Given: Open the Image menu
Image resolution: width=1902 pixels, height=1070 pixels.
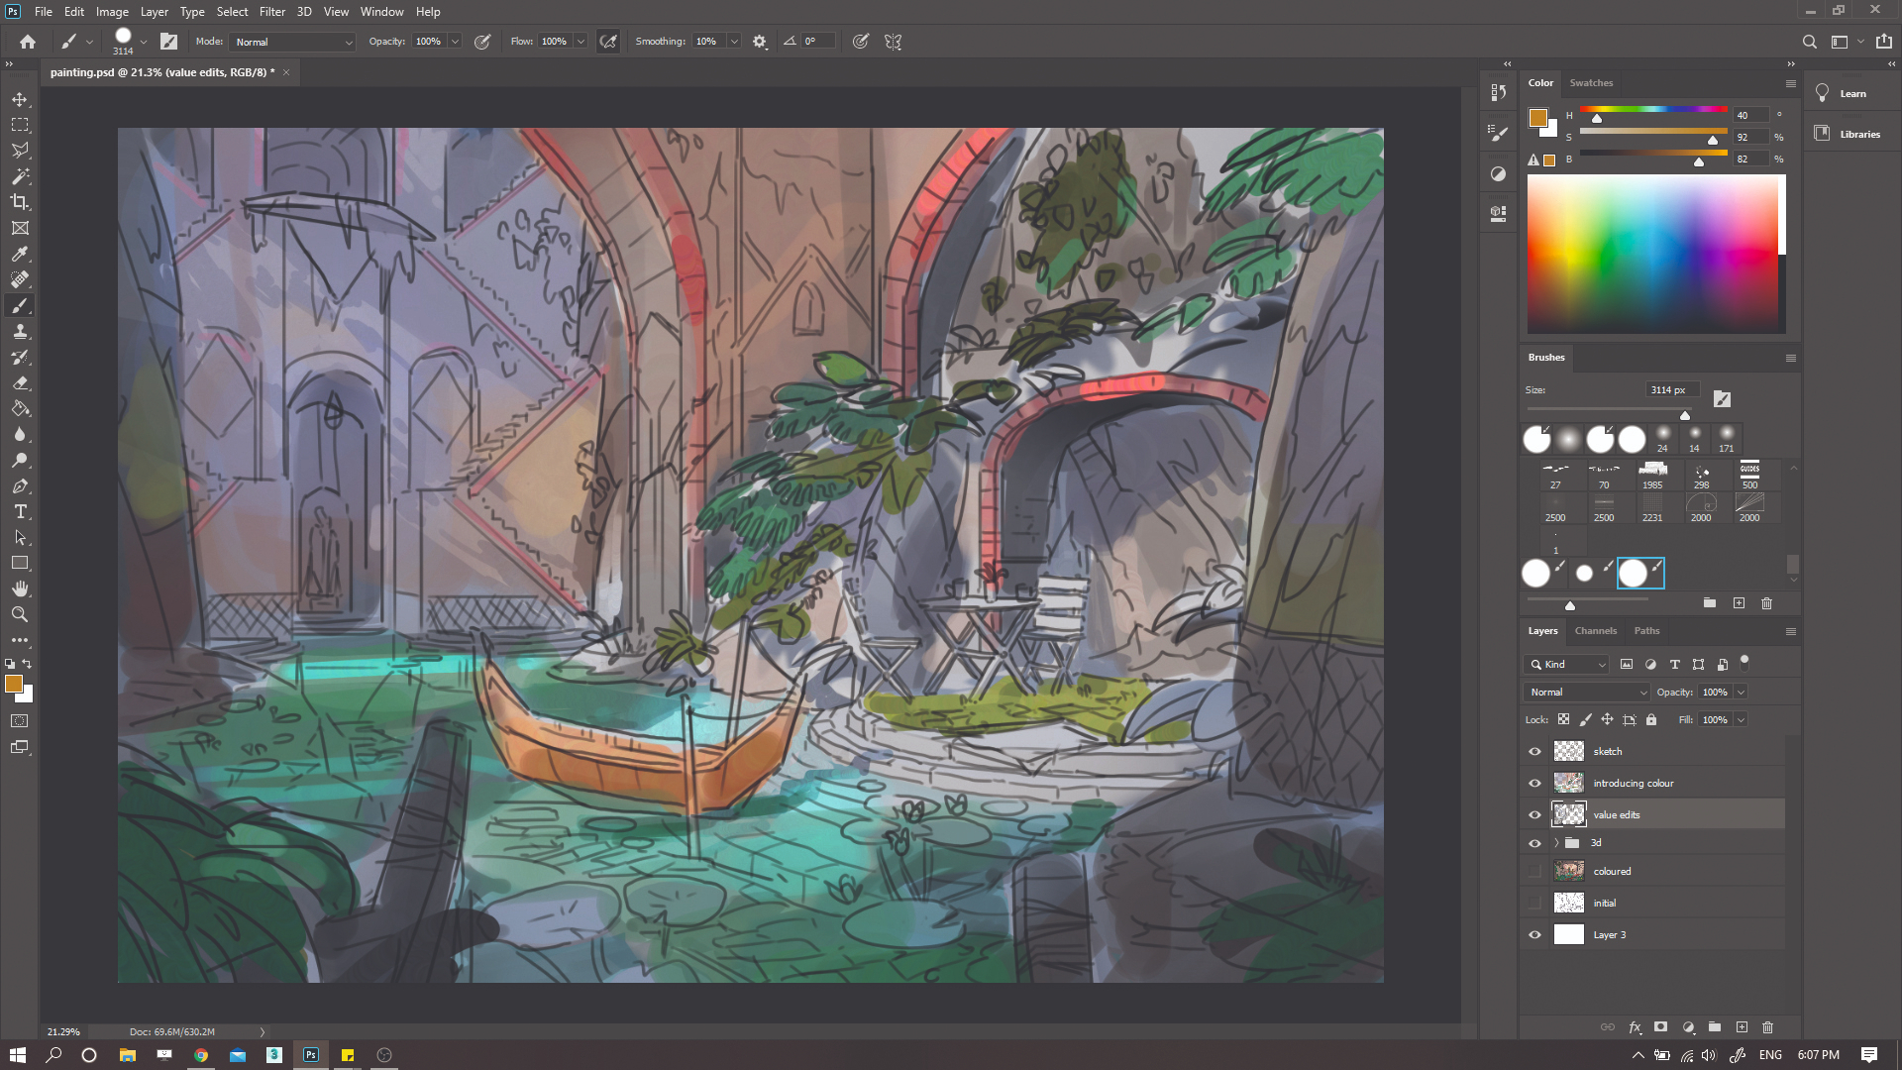Looking at the screenshot, I should [112, 12].
